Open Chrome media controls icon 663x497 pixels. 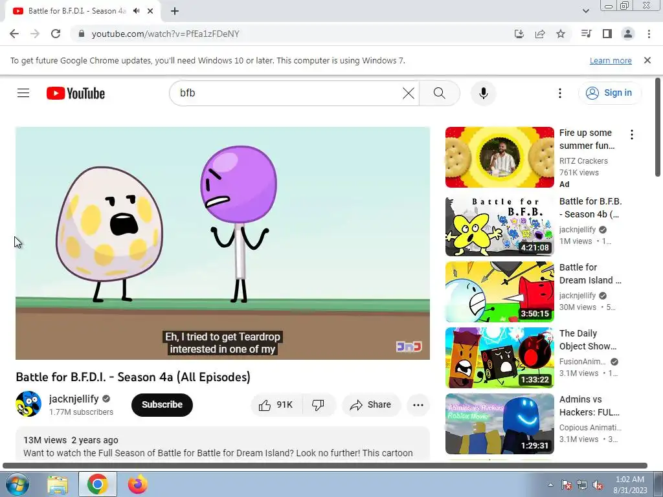click(587, 34)
